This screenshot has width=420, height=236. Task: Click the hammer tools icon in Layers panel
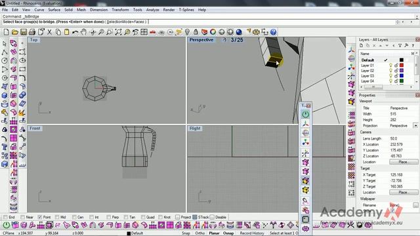point(406,46)
